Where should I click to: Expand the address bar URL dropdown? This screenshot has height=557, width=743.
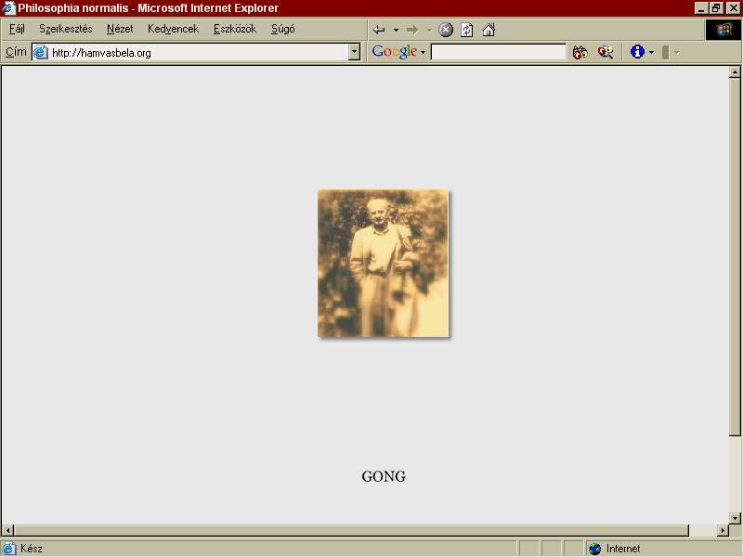(x=354, y=52)
